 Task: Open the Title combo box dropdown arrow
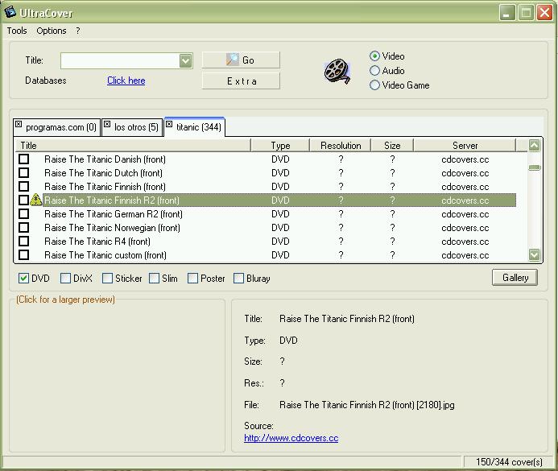pyautogui.click(x=185, y=61)
